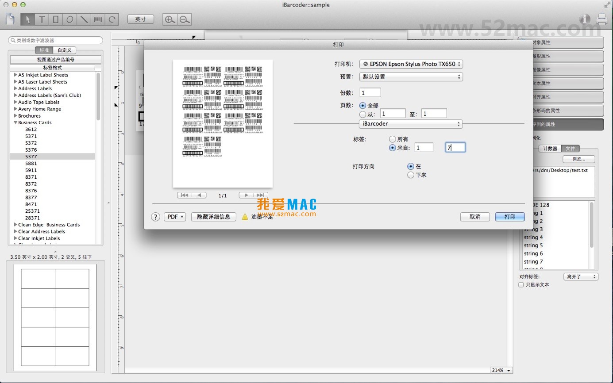Select the Barcode tool
This screenshot has height=383, width=613.
pos(98,19)
